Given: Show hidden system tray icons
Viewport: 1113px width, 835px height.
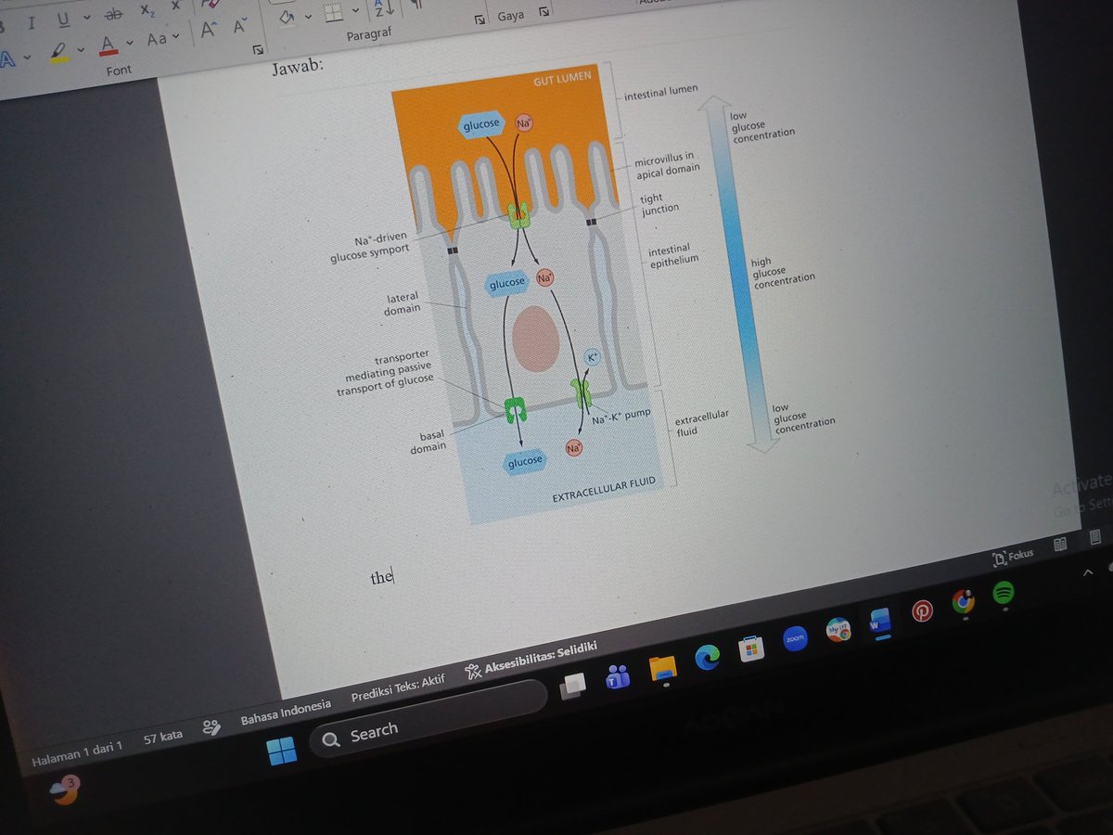Looking at the screenshot, I should pyautogui.click(x=1087, y=574).
